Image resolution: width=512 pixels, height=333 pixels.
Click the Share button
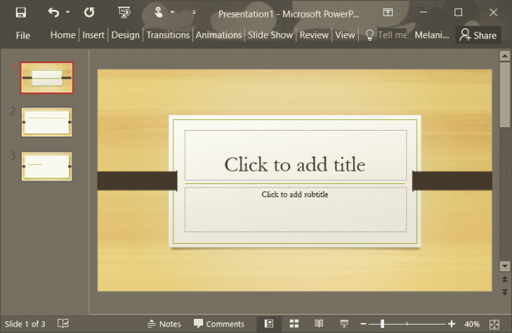(x=478, y=35)
